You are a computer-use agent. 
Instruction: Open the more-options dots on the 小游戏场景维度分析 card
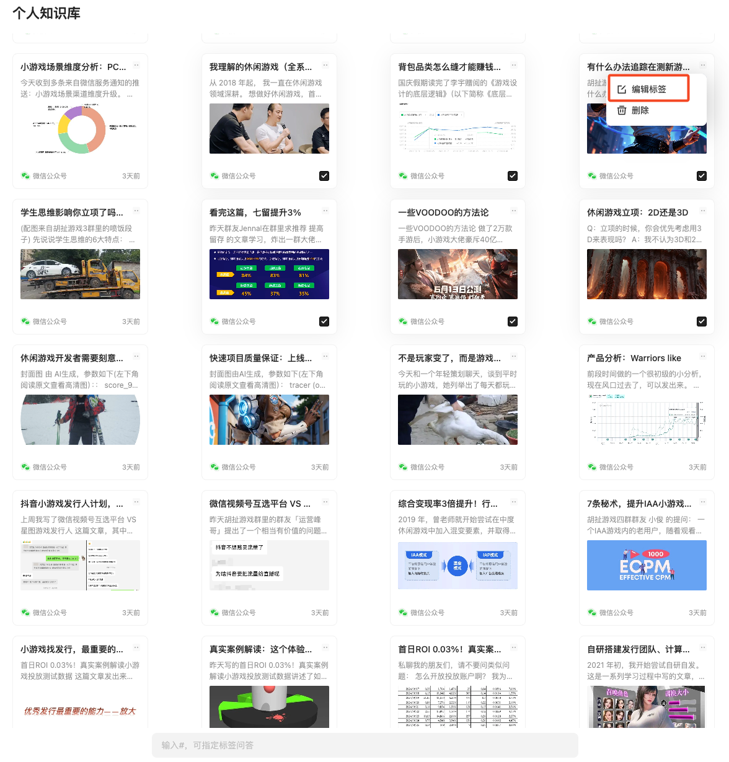pyautogui.click(x=136, y=65)
